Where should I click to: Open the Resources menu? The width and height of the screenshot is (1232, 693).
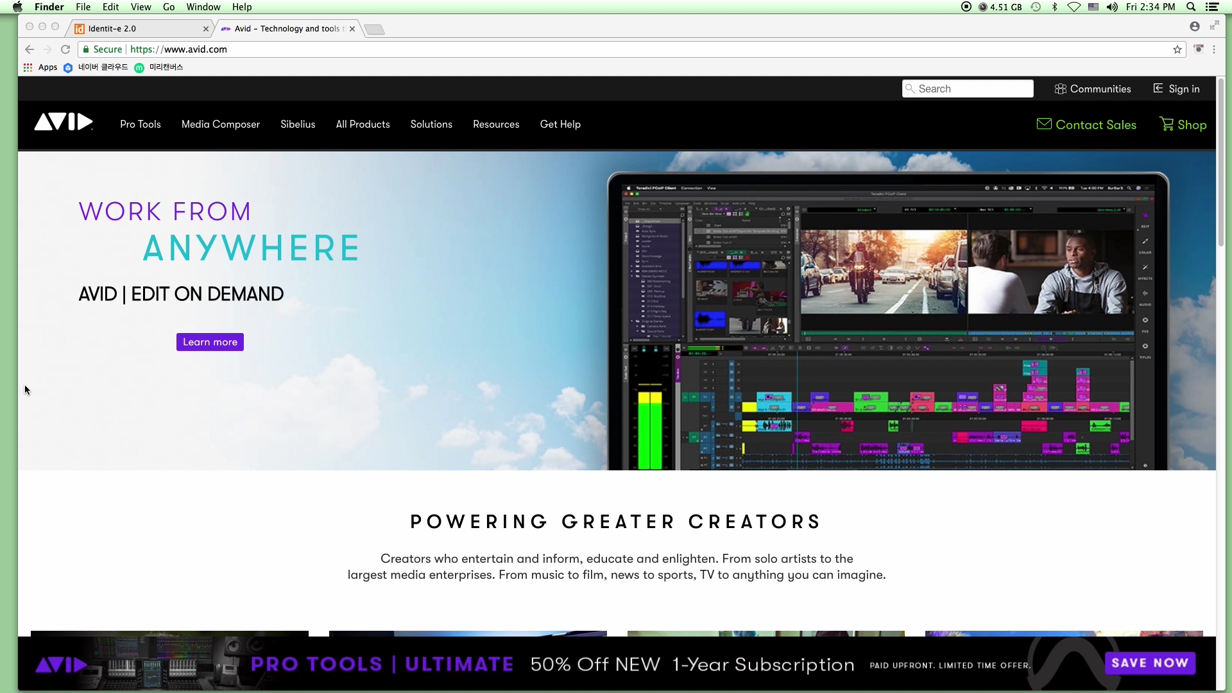tap(496, 124)
